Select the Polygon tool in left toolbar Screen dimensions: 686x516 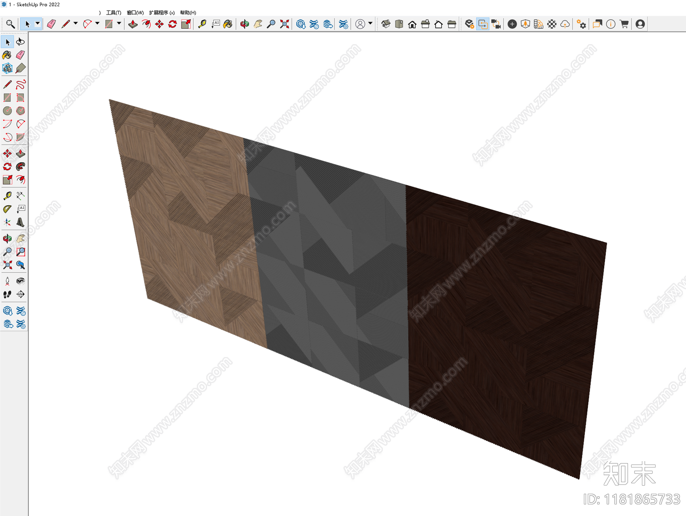click(x=21, y=111)
